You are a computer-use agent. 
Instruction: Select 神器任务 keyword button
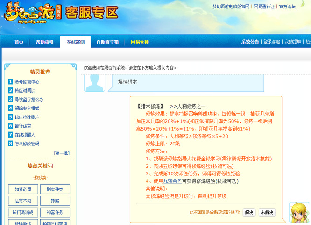coord(55,212)
